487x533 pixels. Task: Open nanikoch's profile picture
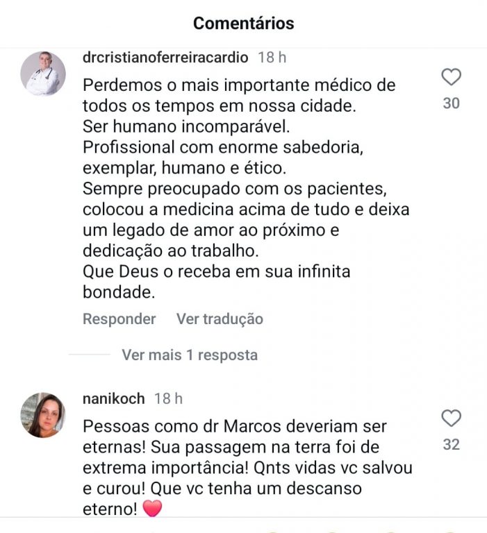coord(43,415)
